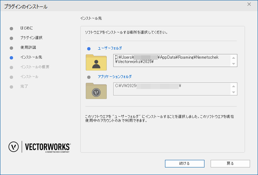
Task: Click the インストール step in sidebar
Action: (29, 77)
